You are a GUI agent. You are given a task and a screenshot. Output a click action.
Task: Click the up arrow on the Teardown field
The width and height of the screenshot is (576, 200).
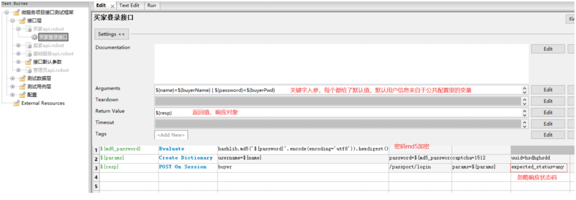point(525,99)
